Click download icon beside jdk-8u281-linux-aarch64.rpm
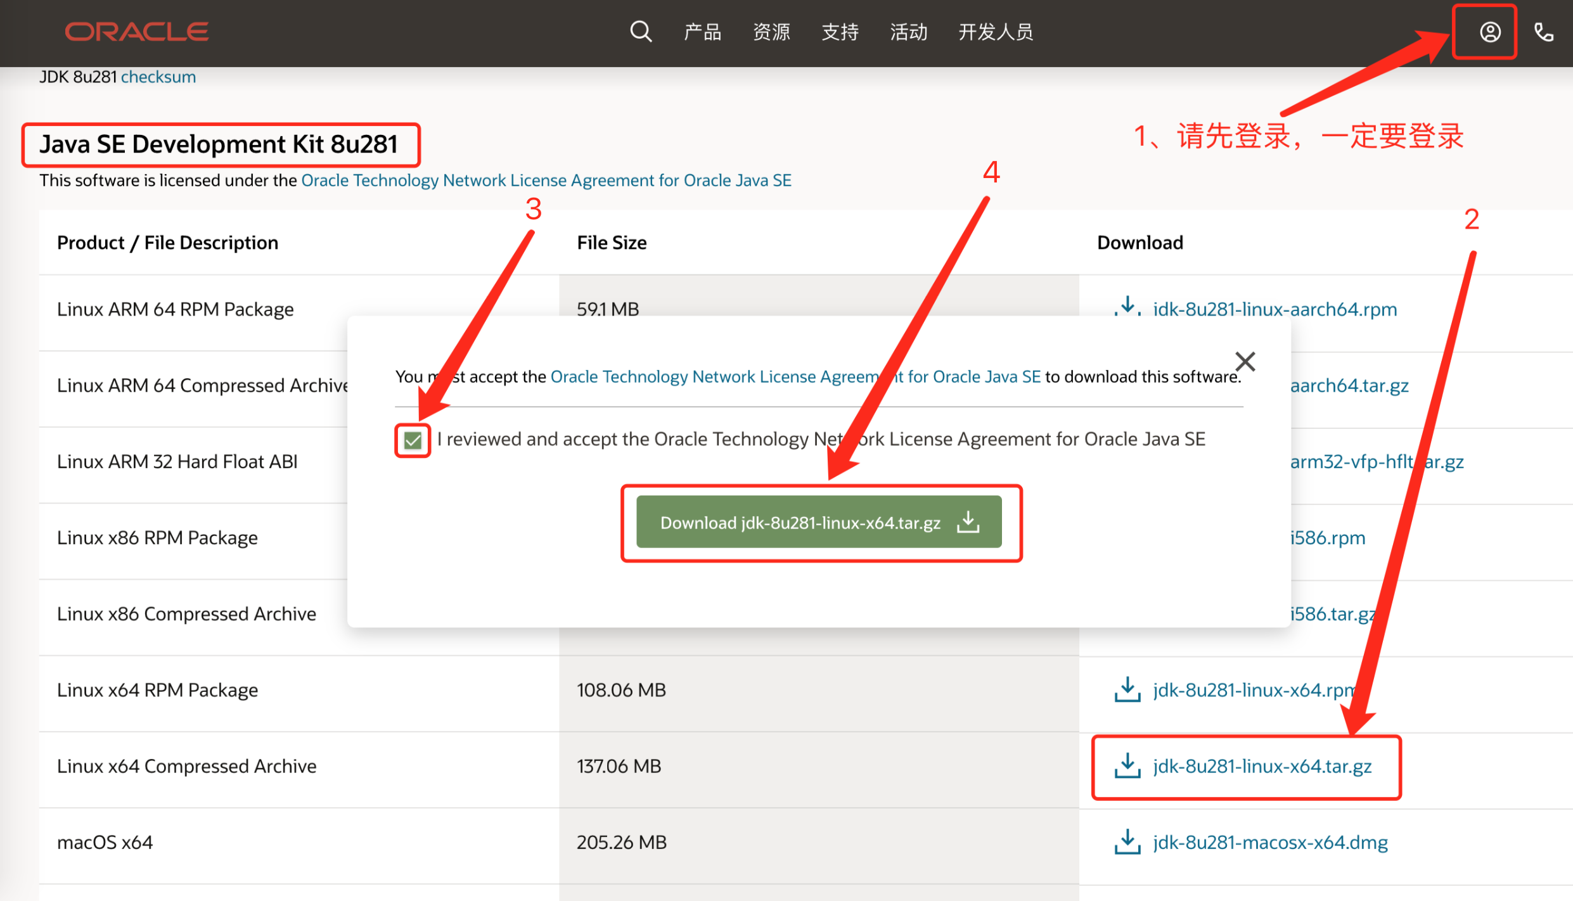Image resolution: width=1573 pixels, height=901 pixels. tap(1127, 307)
